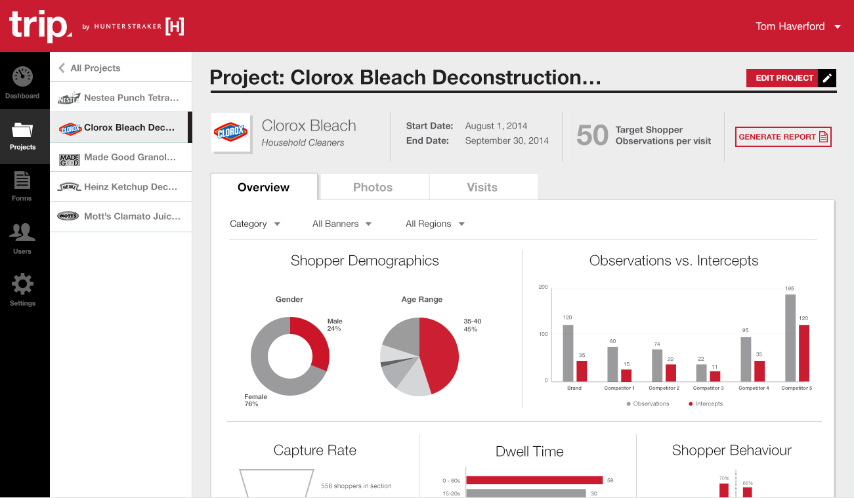Image resolution: width=854 pixels, height=498 pixels.
Task: Click the Competitor 1 intercepts bar labeled 15
Action: point(626,375)
